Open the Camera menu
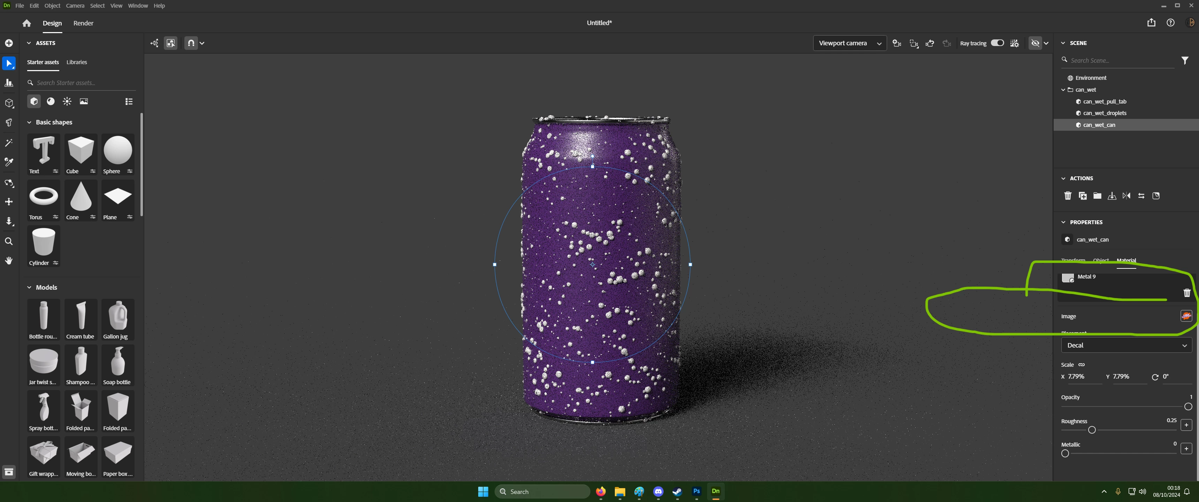 pos(75,6)
